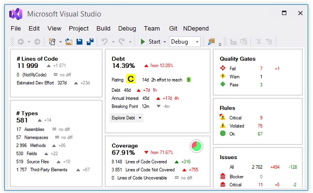Open the Edit menu
The width and height of the screenshot is (313, 193).
click(34, 29)
